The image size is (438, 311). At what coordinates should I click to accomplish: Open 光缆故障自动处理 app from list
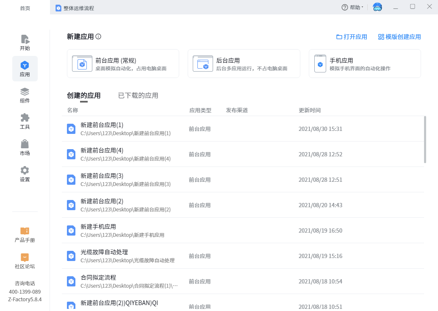coord(104,252)
